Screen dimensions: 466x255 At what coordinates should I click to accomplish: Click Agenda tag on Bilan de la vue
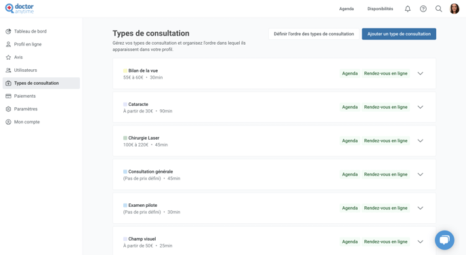pos(349,73)
